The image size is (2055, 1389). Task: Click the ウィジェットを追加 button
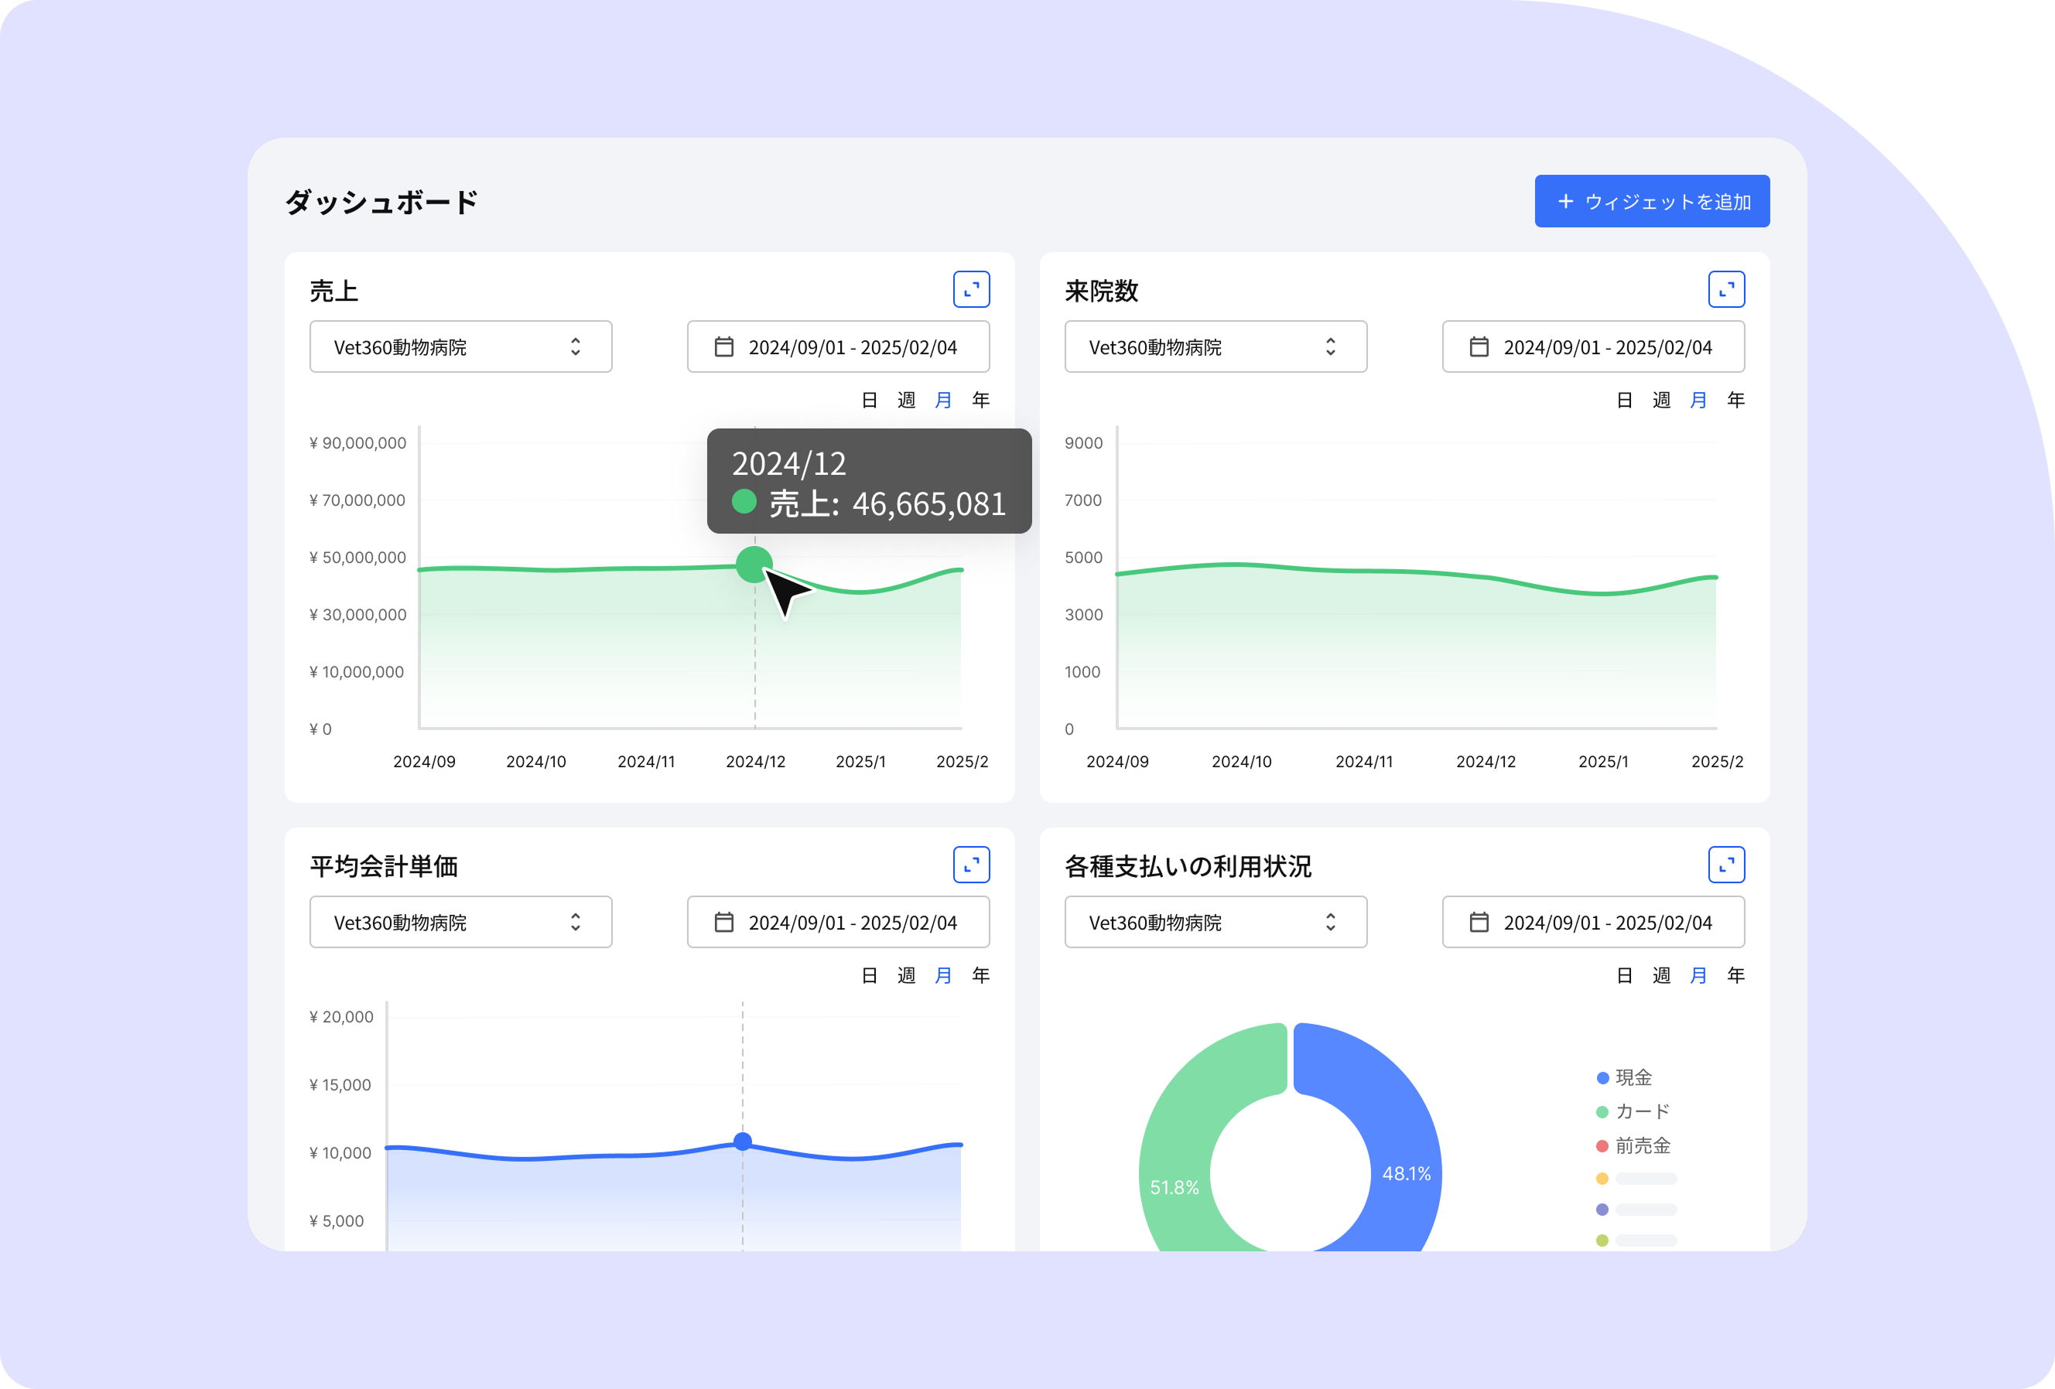pos(1651,201)
